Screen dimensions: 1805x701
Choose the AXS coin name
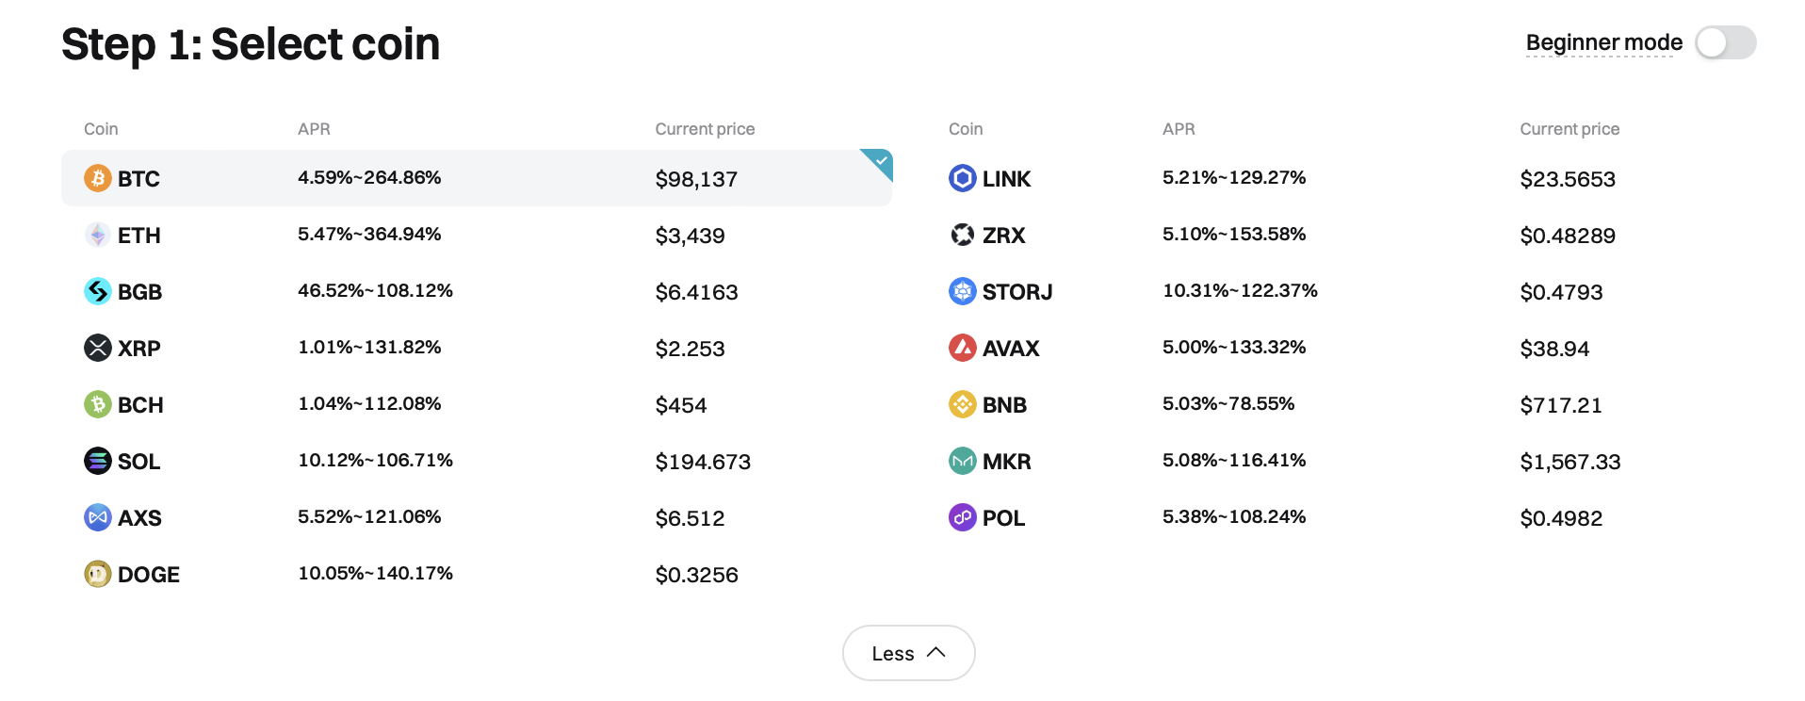(x=139, y=518)
